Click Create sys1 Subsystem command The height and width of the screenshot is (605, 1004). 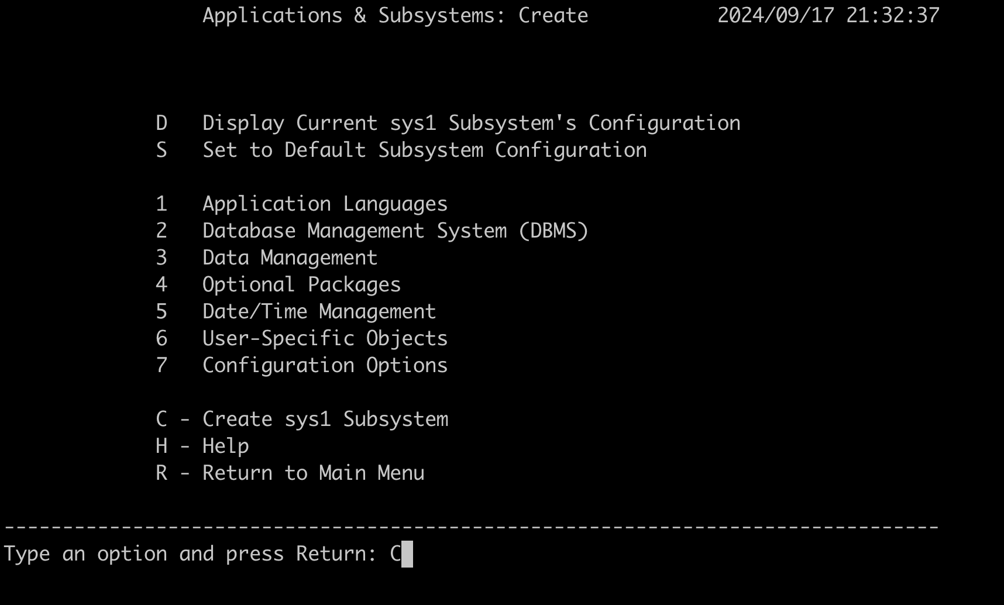pyautogui.click(x=302, y=419)
